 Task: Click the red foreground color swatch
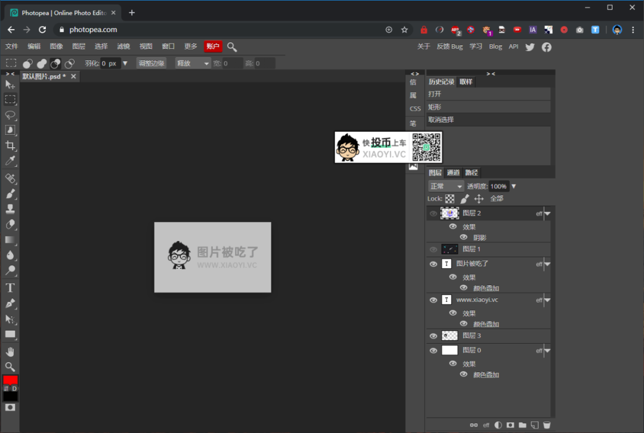coord(10,381)
